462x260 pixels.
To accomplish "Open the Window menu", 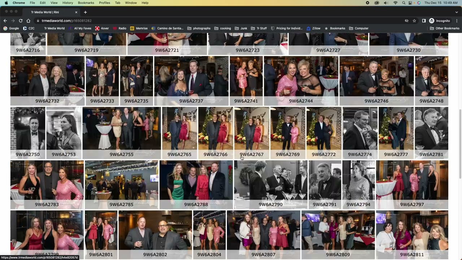I will [131, 3].
